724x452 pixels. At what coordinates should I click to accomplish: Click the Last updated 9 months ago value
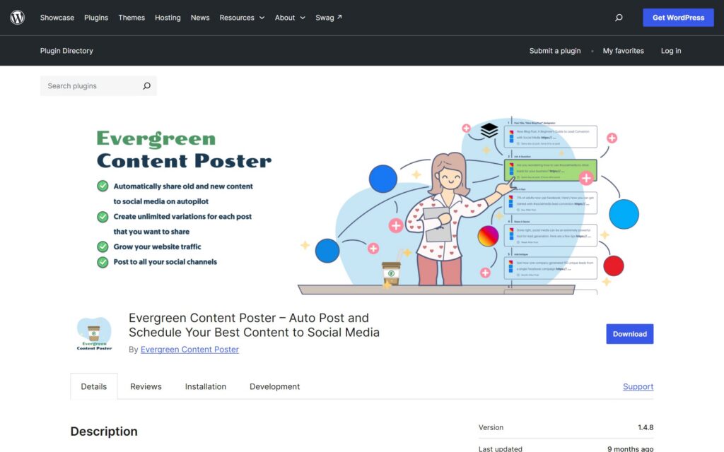[630, 448]
